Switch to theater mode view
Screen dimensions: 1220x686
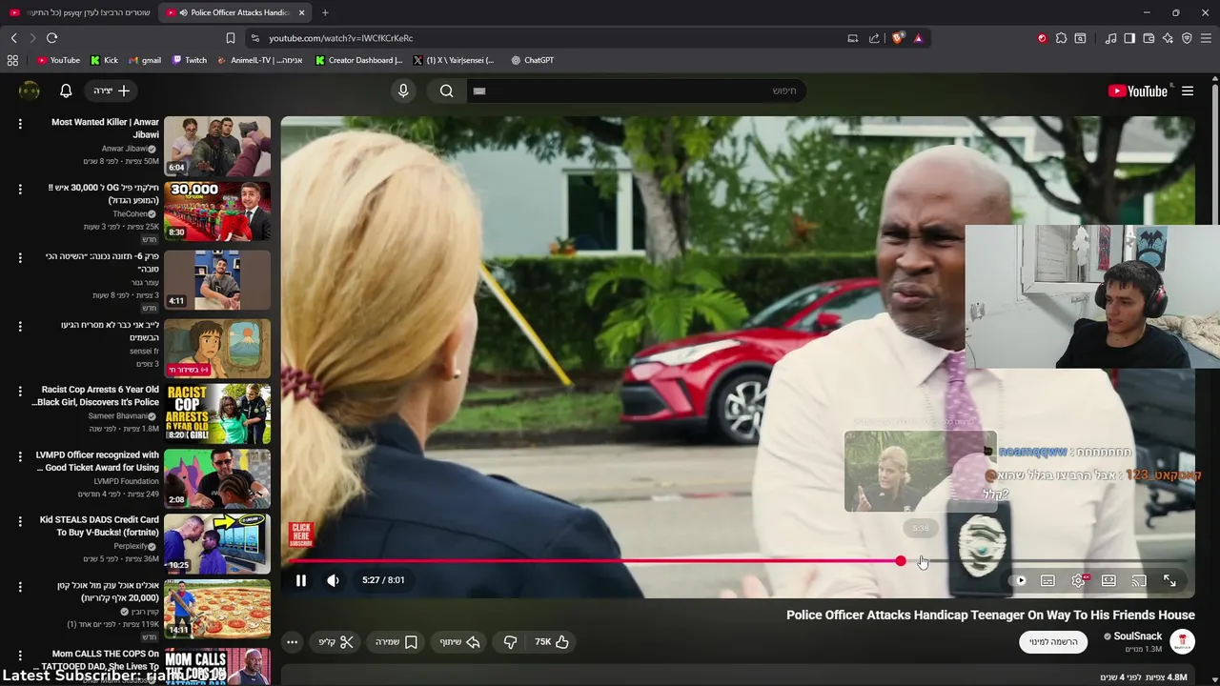(1108, 580)
